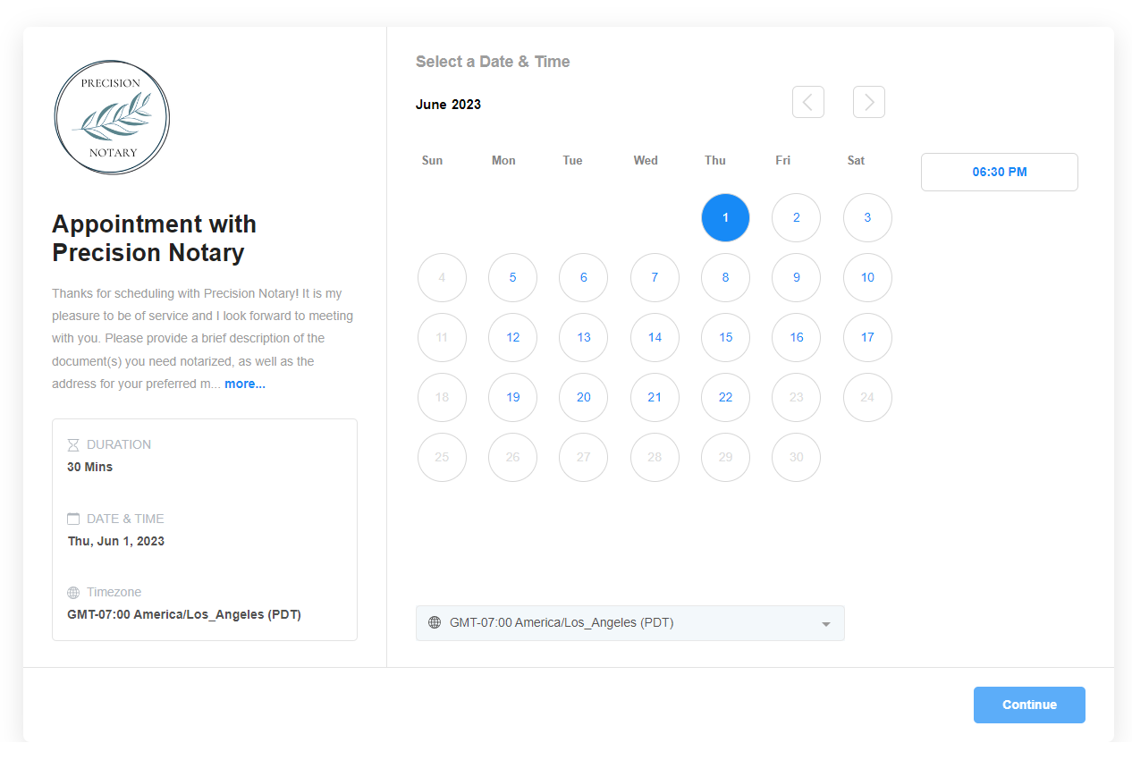Click the next month chevron arrow
The width and height of the screenshot is (1132, 760).
[868, 102]
